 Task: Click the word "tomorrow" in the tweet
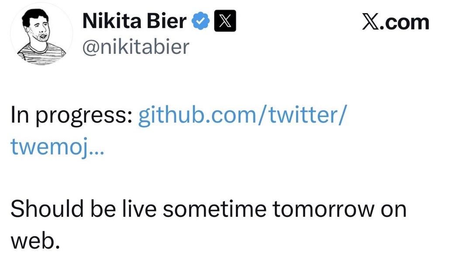point(323,210)
